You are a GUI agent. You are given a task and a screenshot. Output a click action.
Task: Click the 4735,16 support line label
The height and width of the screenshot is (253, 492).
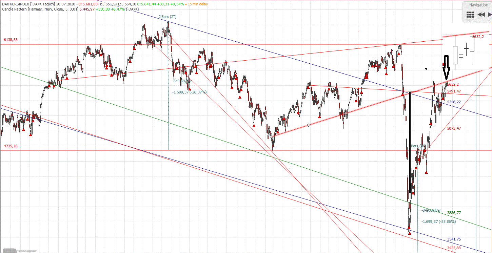(x=11, y=146)
